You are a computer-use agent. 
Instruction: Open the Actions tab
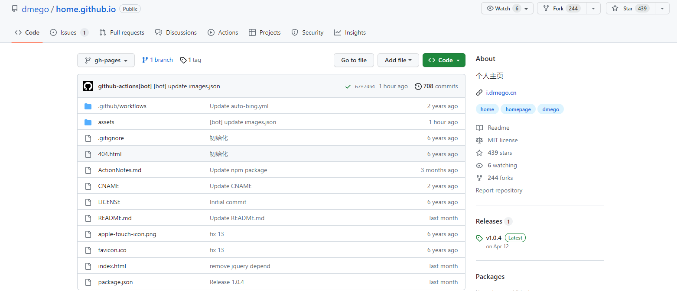[223, 32]
